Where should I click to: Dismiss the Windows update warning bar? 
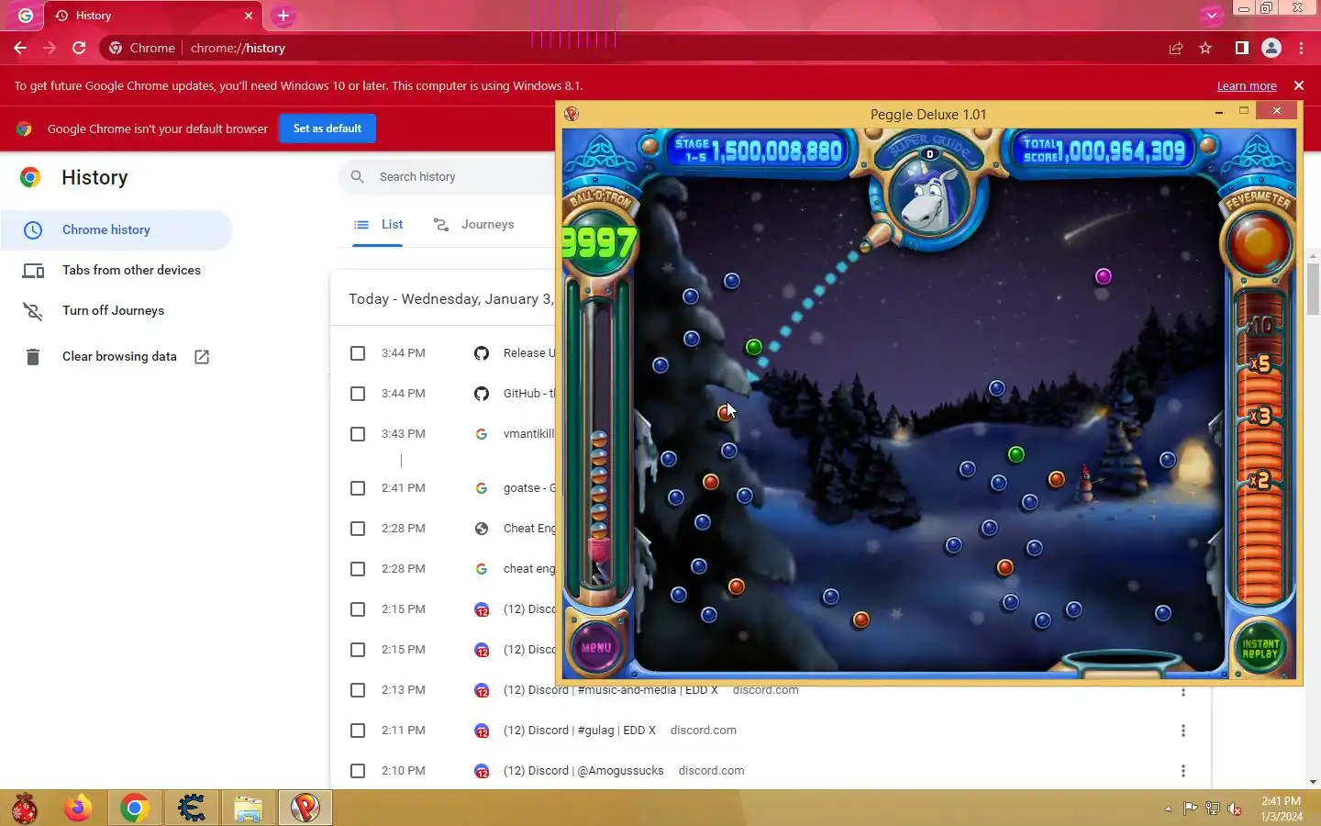[1299, 85]
